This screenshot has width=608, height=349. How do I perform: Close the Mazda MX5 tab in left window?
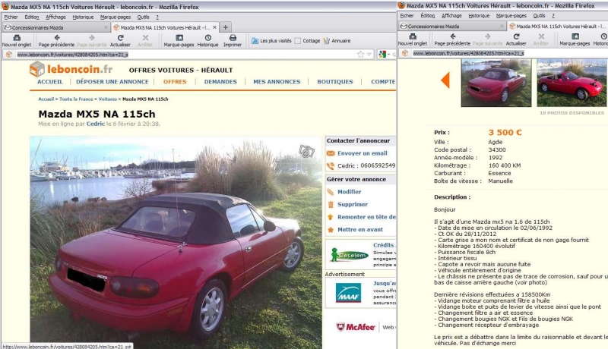tap(214, 27)
